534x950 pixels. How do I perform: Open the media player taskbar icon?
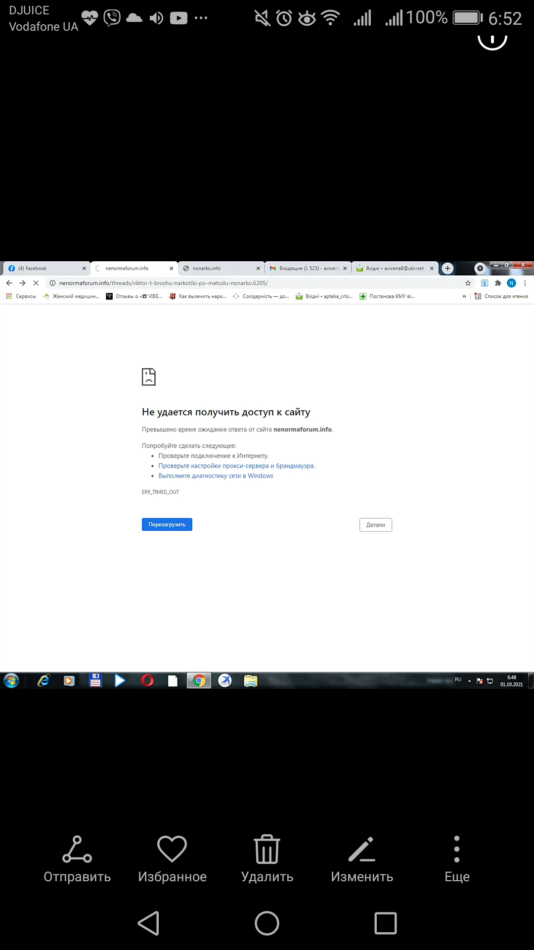click(x=69, y=681)
